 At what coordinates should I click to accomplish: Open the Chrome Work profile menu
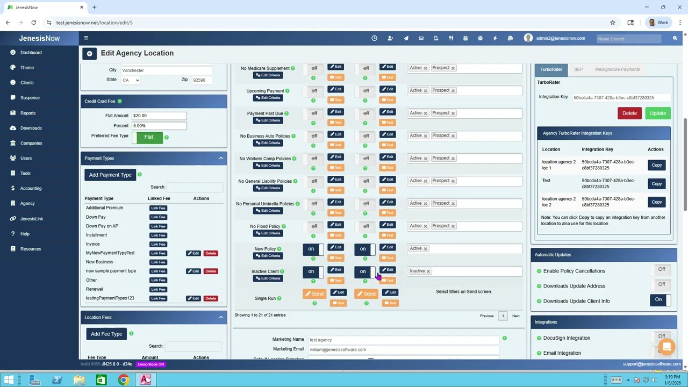coord(658,23)
